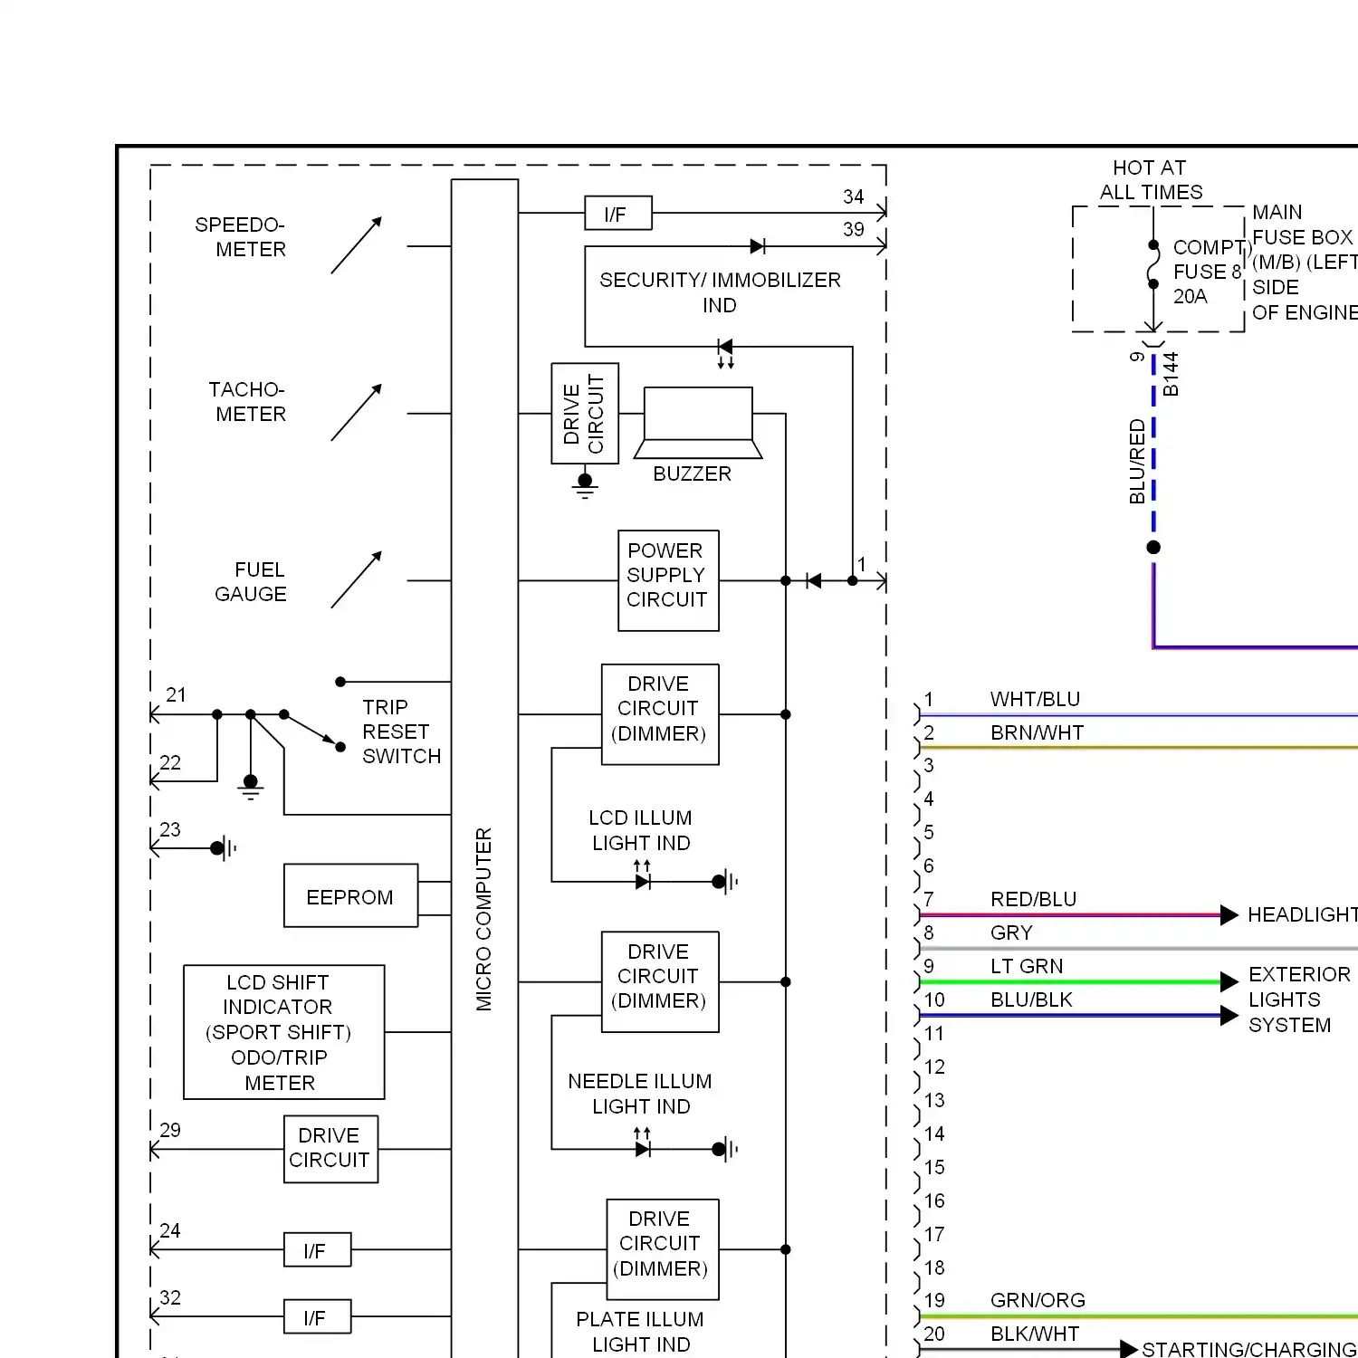The width and height of the screenshot is (1358, 1358).
Task: Click the BLU/BLK wire label
Action: [x=1031, y=999]
